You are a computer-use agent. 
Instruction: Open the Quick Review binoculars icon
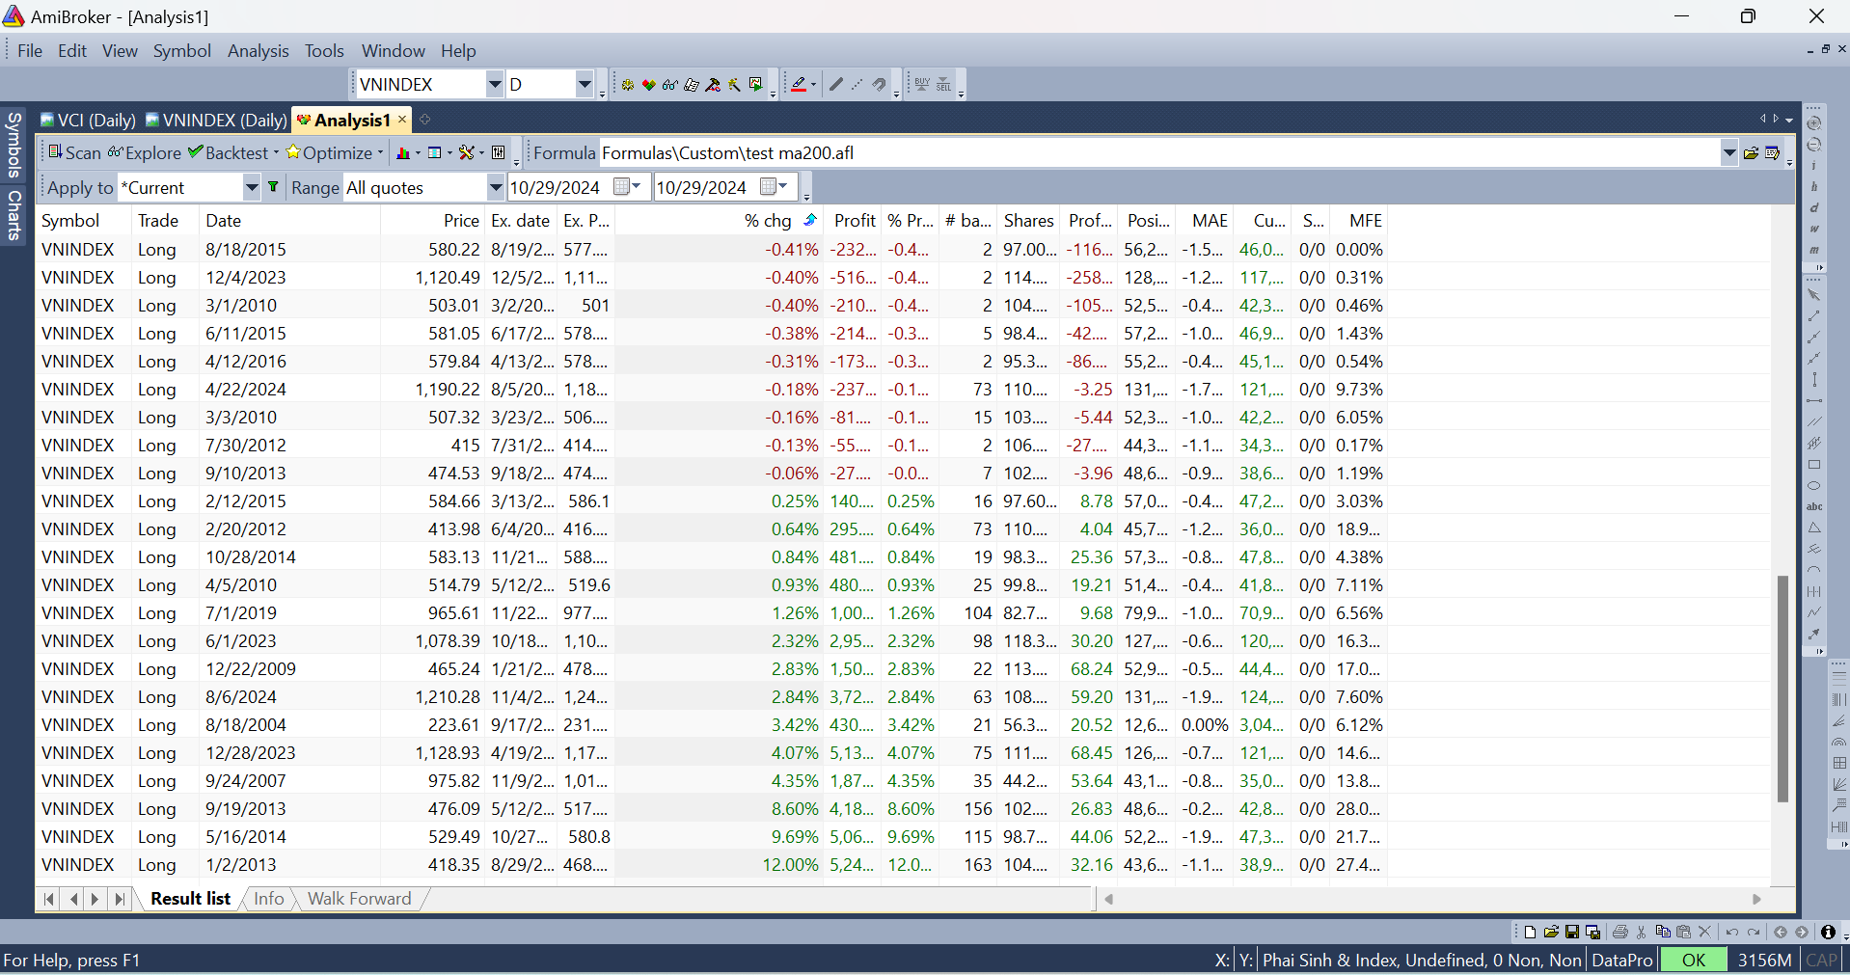click(x=670, y=85)
